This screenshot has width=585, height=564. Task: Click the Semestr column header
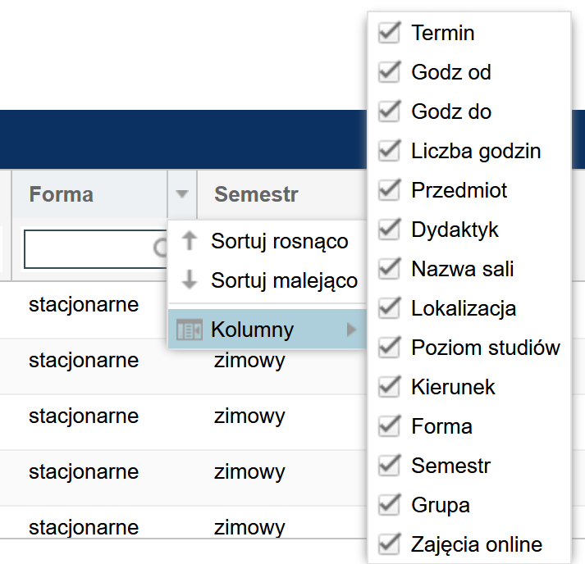pos(256,194)
